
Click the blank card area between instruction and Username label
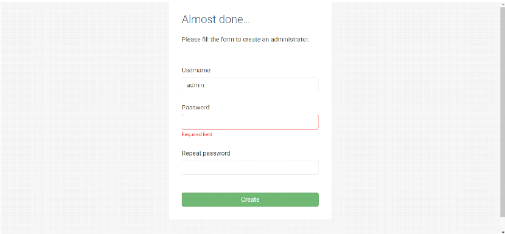(250, 55)
